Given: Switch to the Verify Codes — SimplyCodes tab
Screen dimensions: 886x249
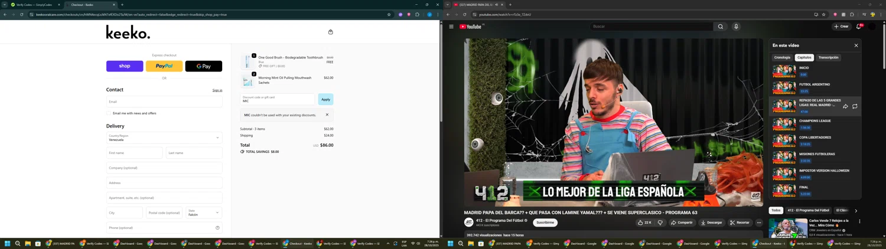Looking at the screenshot, I should (x=35, y=5).
